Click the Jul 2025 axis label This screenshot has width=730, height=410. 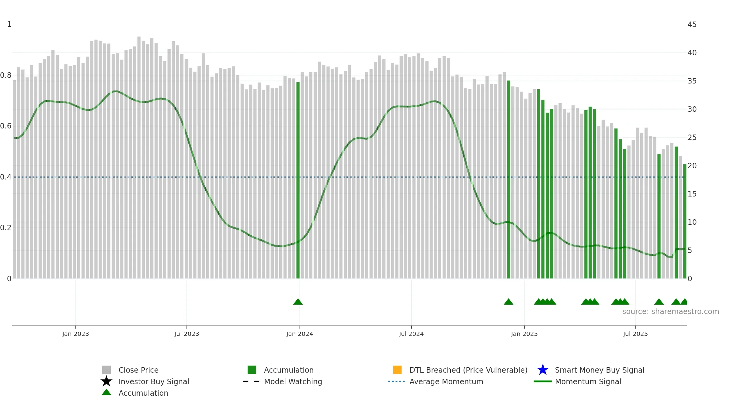(635, 334)
